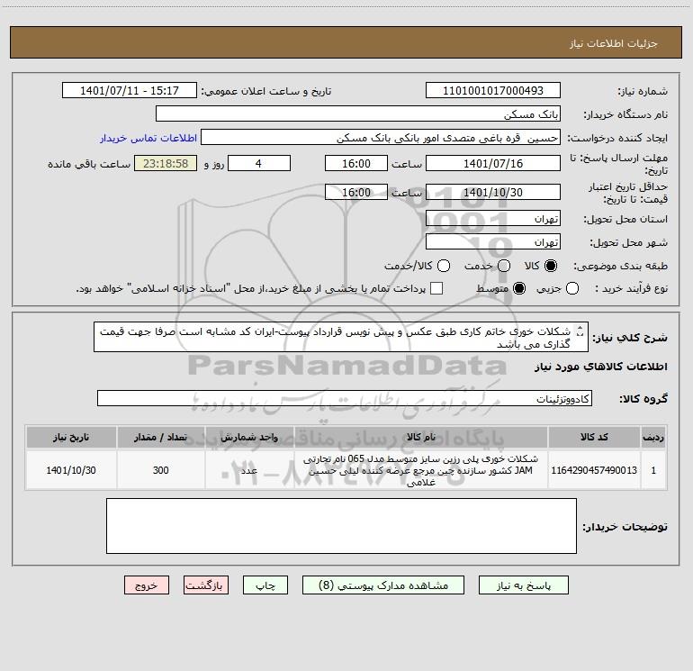Open مشاهده مدارک پیوستی (8) attachments
The height and width of the screenshot is (671, 693).
[383, 585]
